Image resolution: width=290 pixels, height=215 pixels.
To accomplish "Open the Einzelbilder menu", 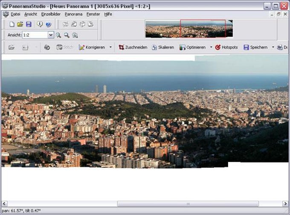I will coord(51,14).
